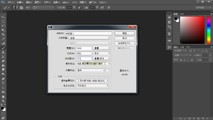This screenshot has height=120, width=213.
Task: Click the 存储预设 button
Action: tap(125, 43)
